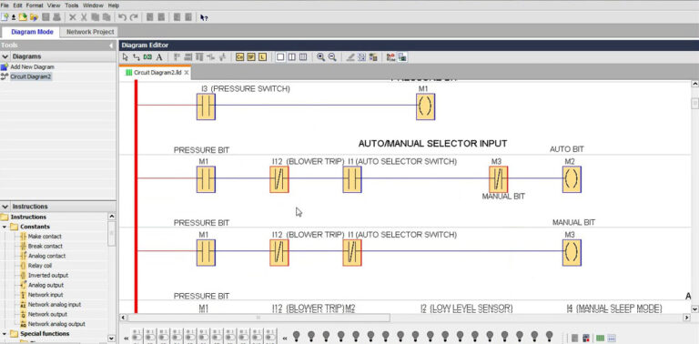Select Relay coil instruction
The image size is (699, 344).
pyautogui.click(x=40, y=266)
